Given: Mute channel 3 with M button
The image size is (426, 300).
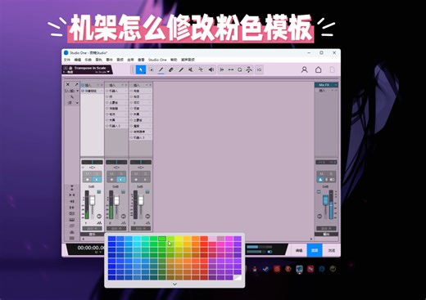Looking at the screenshot, I should (x=136, y=174).
